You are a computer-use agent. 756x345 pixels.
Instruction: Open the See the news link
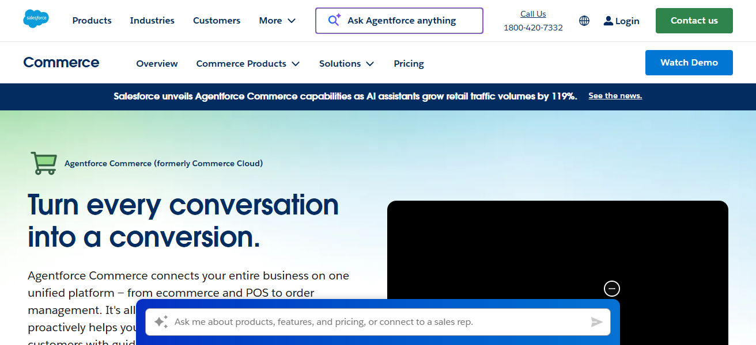(x=615, y=95)
